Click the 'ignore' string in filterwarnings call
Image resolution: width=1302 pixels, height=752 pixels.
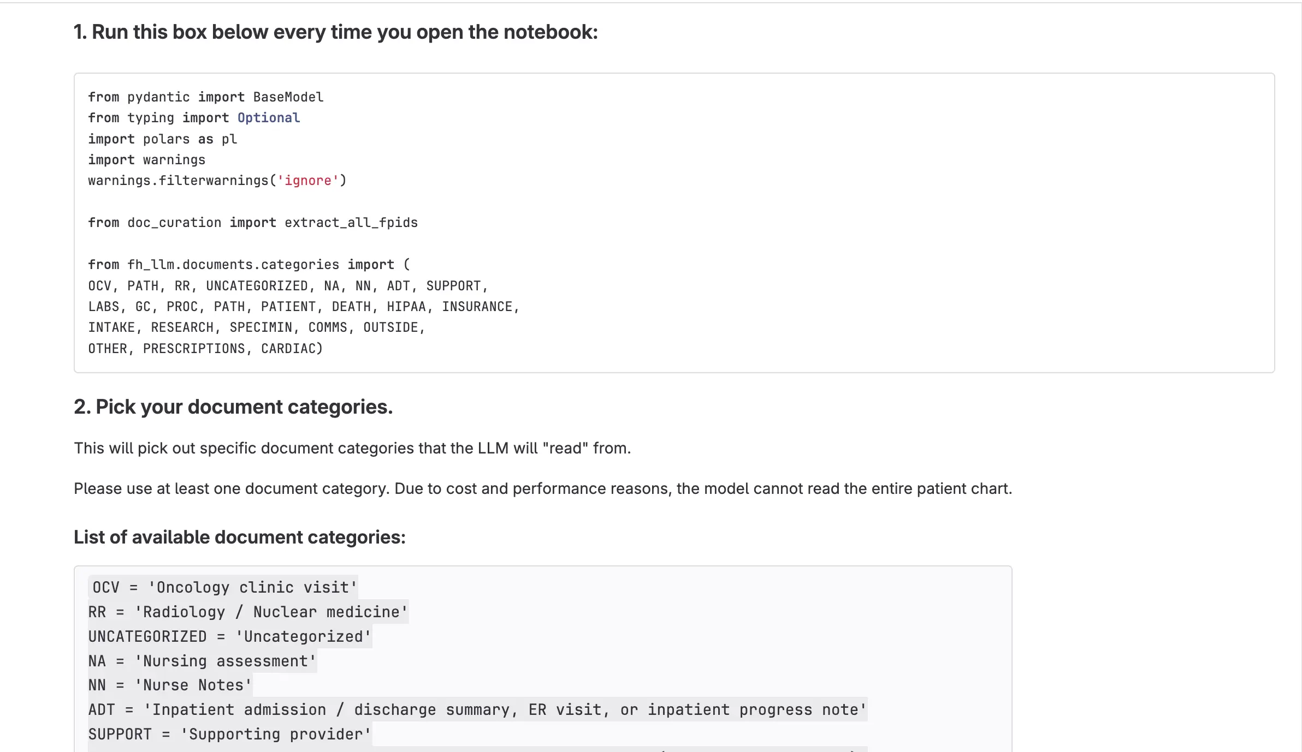point(308,181)
